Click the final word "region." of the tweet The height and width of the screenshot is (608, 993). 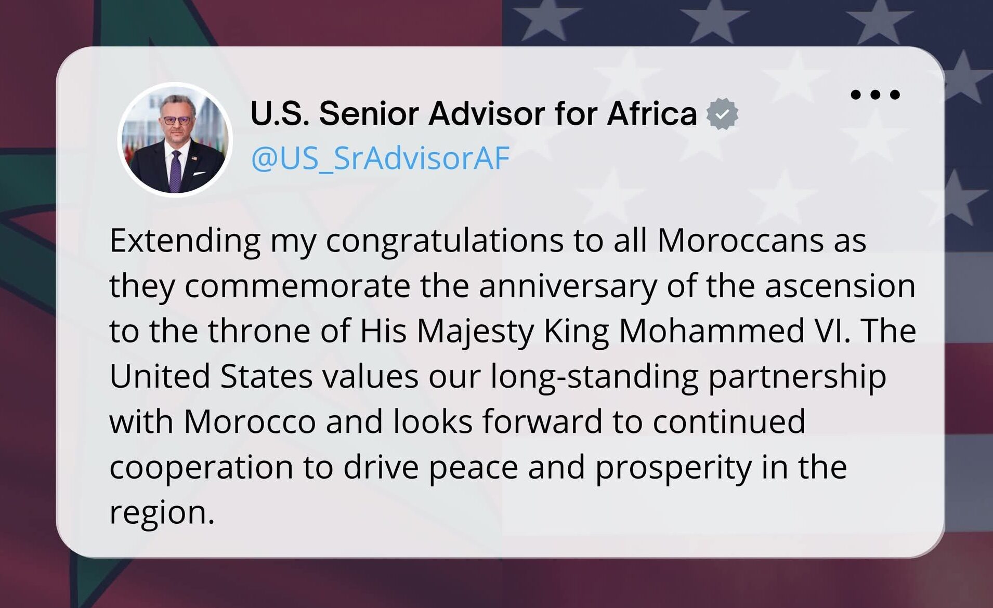[x=162, y=512]
